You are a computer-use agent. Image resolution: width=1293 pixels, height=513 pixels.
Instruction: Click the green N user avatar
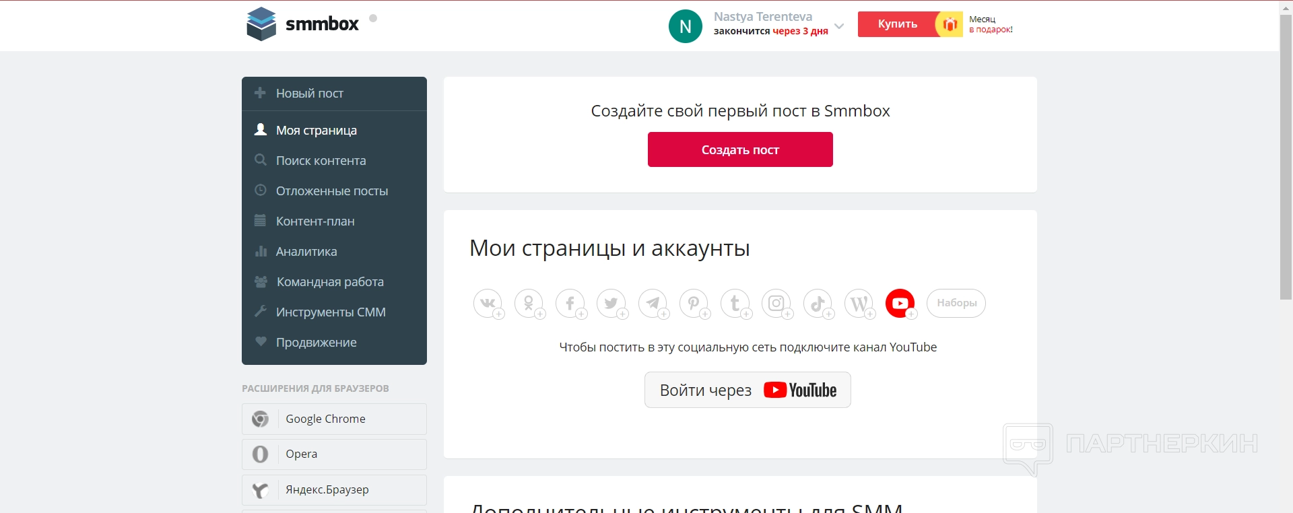point(686,26)
